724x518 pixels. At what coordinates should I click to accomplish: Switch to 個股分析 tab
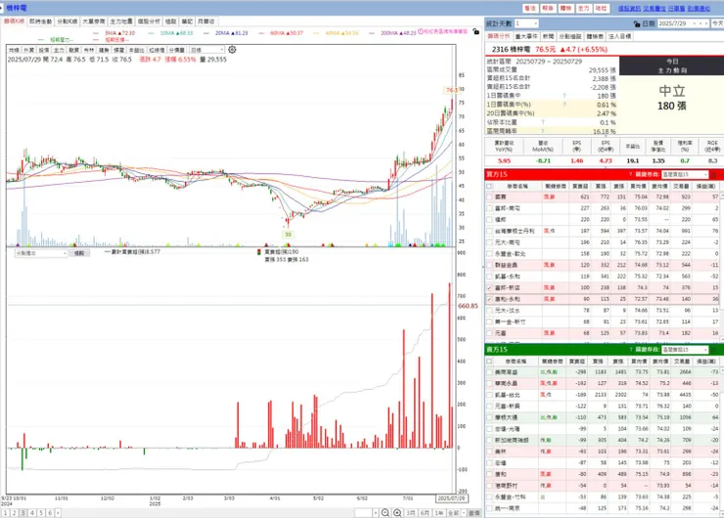[149, 22]
